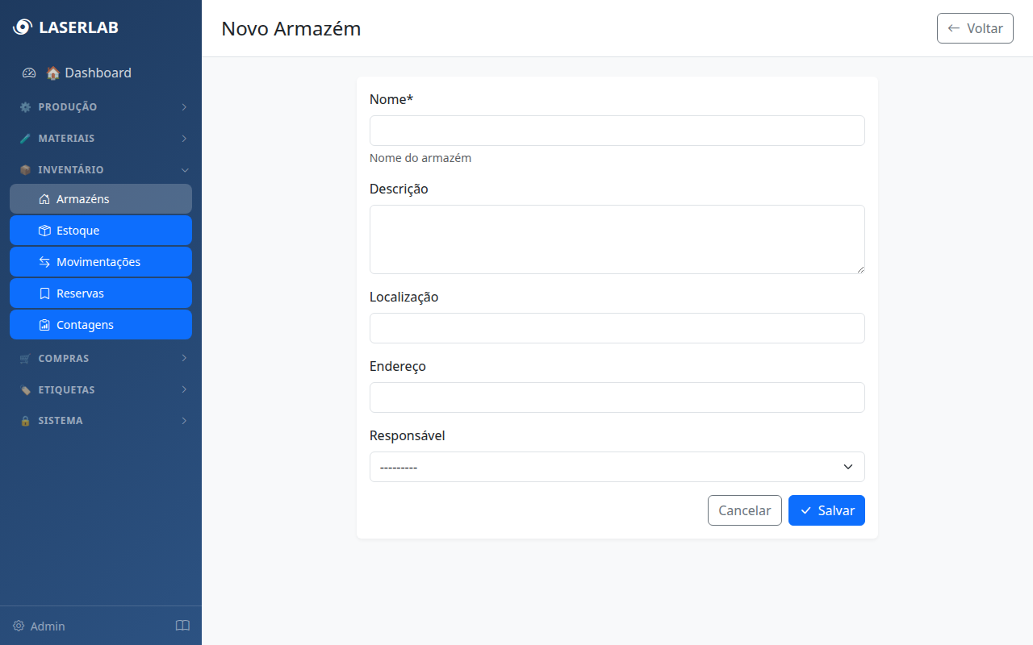
Task: Expand the Etiquetas sidebar section
Action: [101, 389]
